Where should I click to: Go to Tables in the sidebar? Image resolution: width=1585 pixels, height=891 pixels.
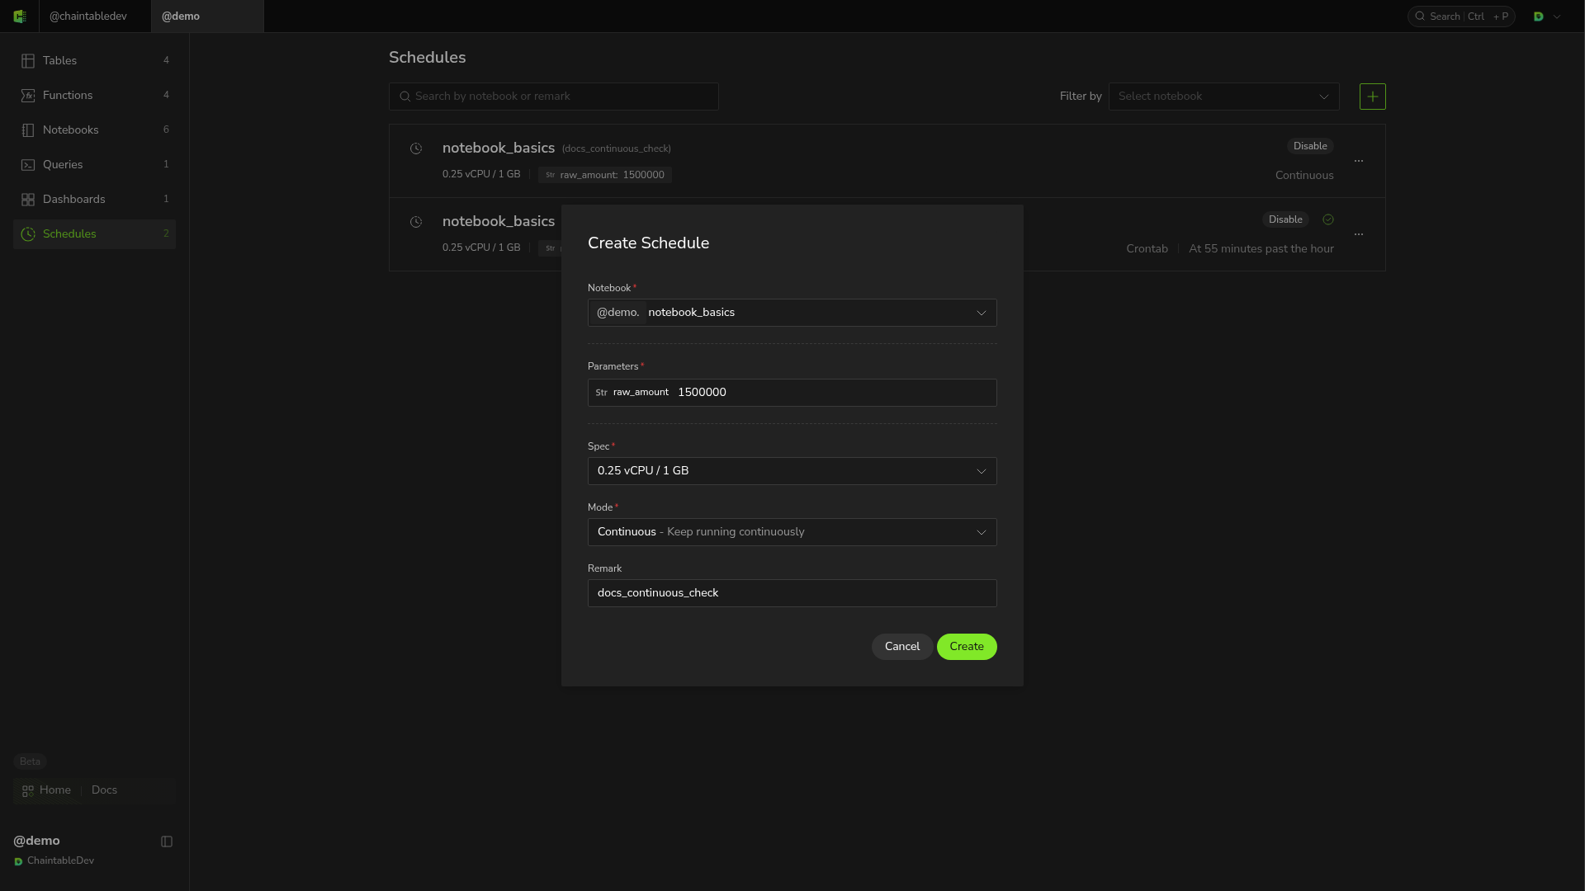point(94,61)
